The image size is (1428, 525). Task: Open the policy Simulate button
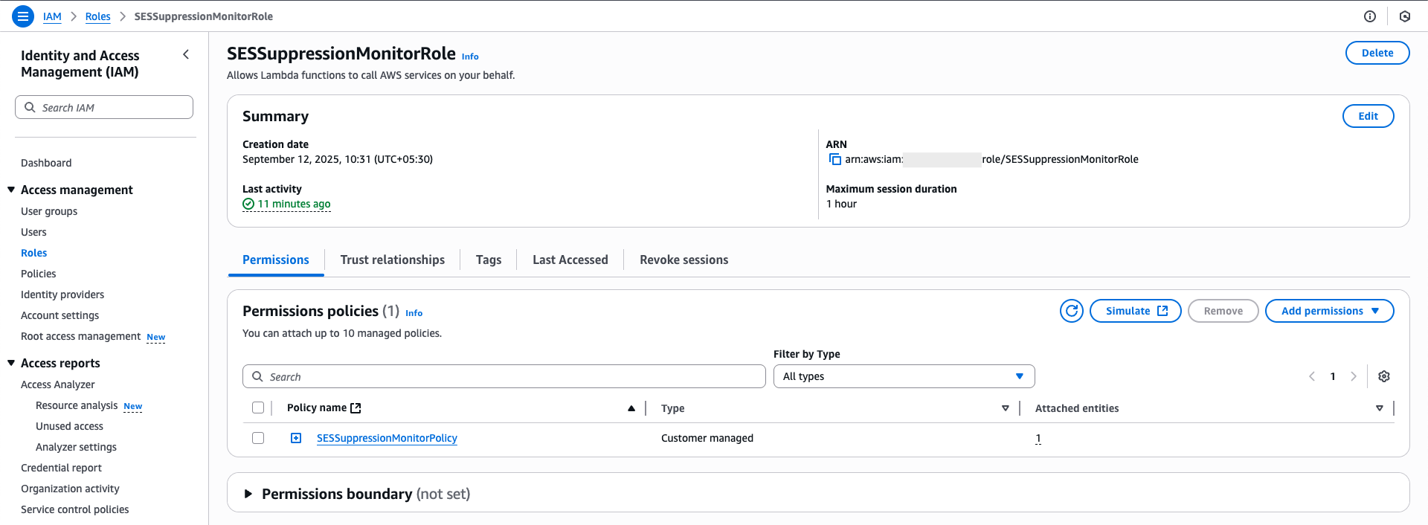coord(1136,311)
